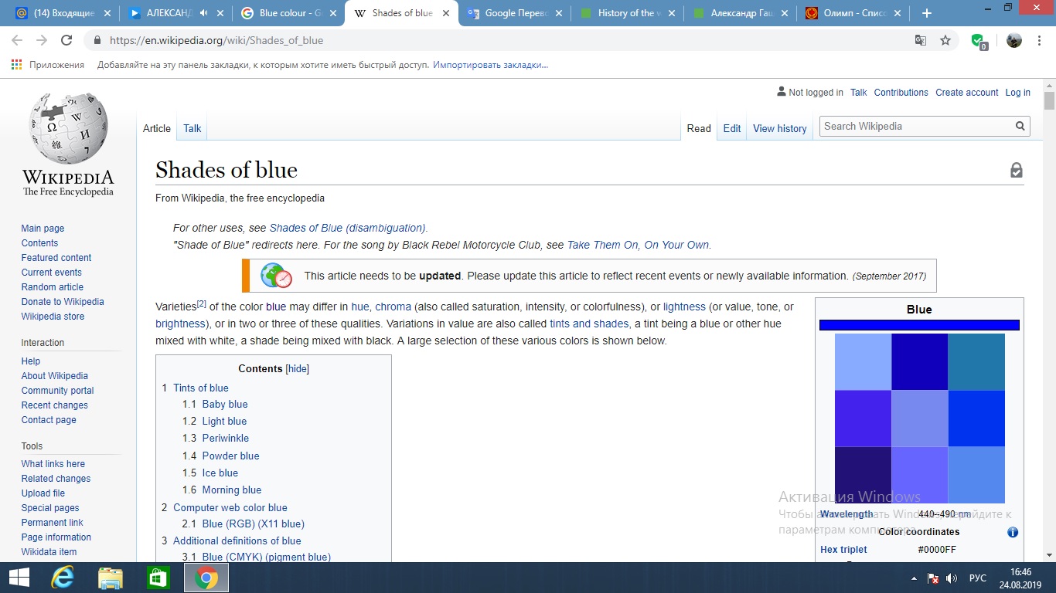Click the Color coordinates info icon
This screenshot has width=1056, height=593.
pyautogui.click(x=1013, y=532)
